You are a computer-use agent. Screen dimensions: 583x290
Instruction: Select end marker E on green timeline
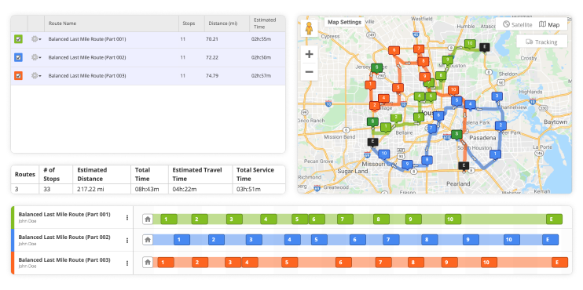554,219
